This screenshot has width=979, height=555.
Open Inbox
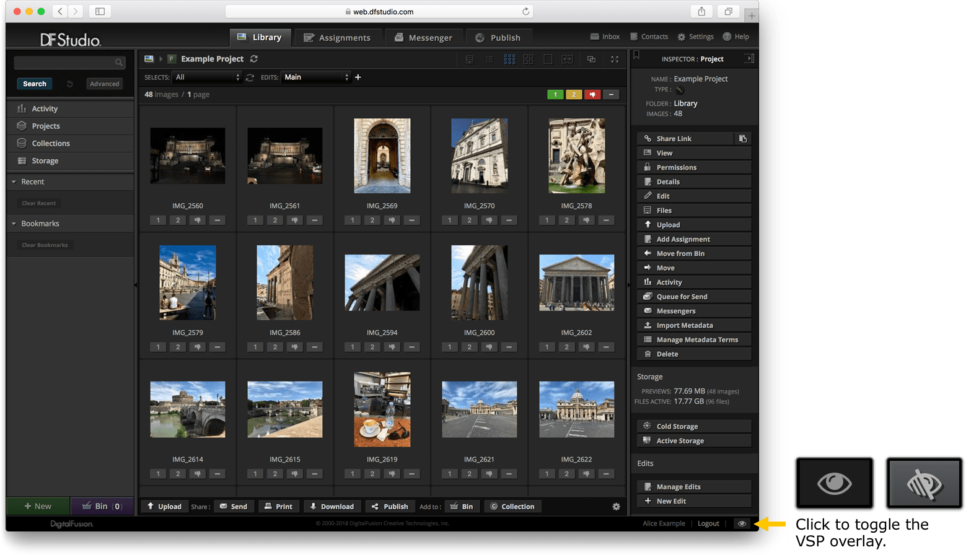click(x=605, y=37)
